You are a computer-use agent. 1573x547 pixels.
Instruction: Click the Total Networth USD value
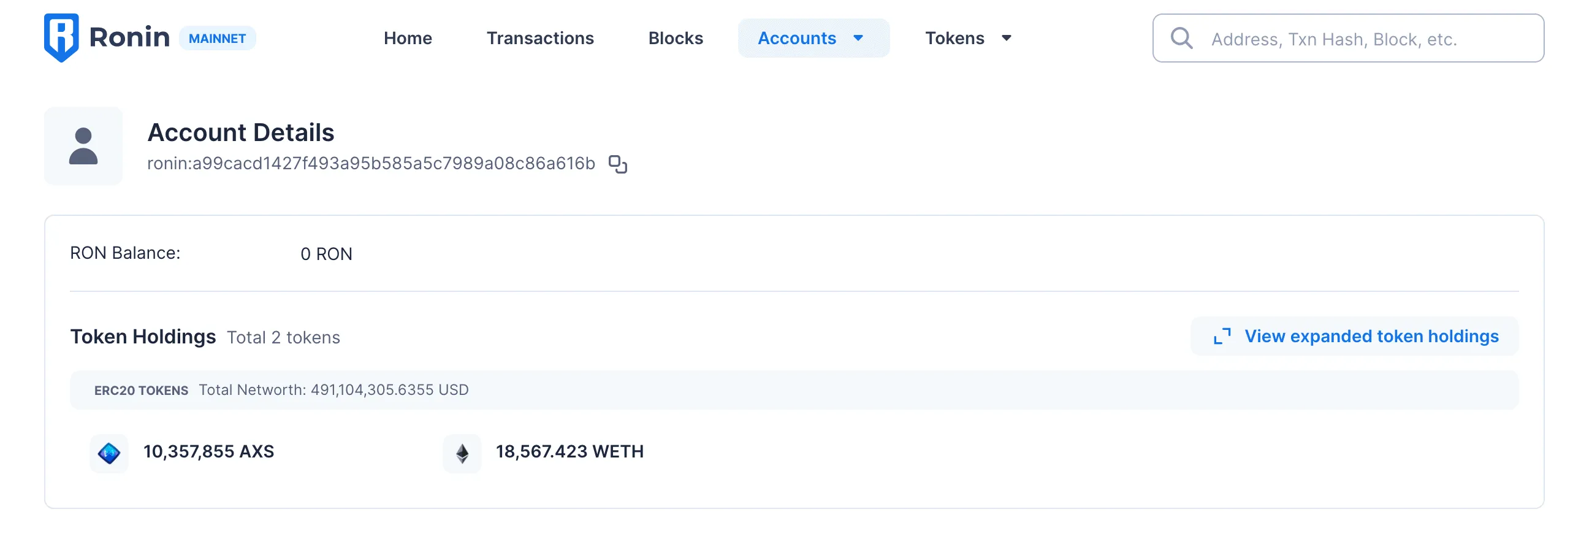click(390, 390)
